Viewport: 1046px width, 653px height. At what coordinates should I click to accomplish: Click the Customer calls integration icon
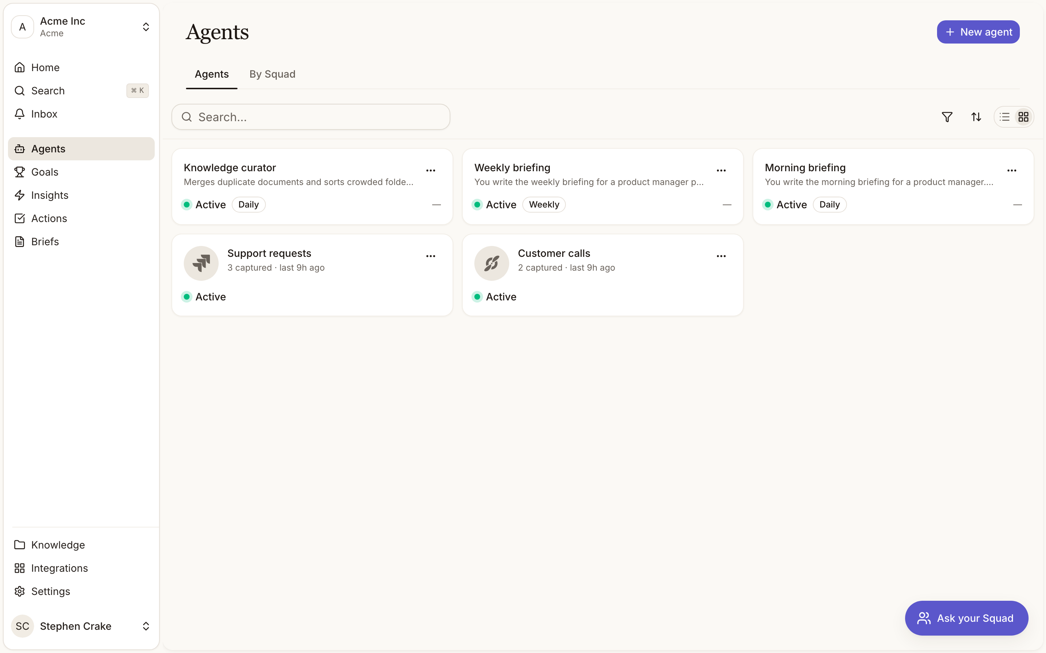(491, 263)
